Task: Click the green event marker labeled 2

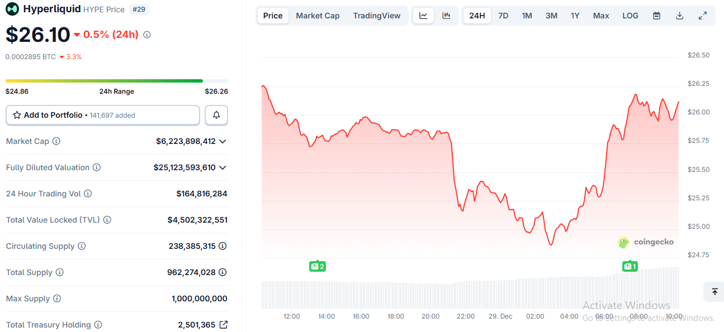Action: (318, 266)
